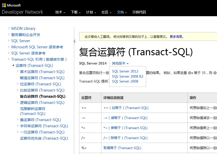This screenshot has width=217, height=154.
Task: Expand the 服务器和企业开发 node arrow
Action: [x=9, y=34]
